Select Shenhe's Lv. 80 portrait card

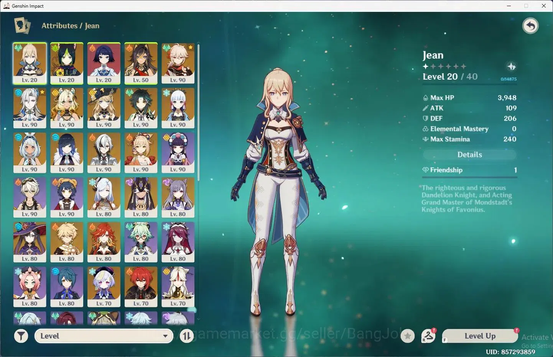tap(104, 198)
